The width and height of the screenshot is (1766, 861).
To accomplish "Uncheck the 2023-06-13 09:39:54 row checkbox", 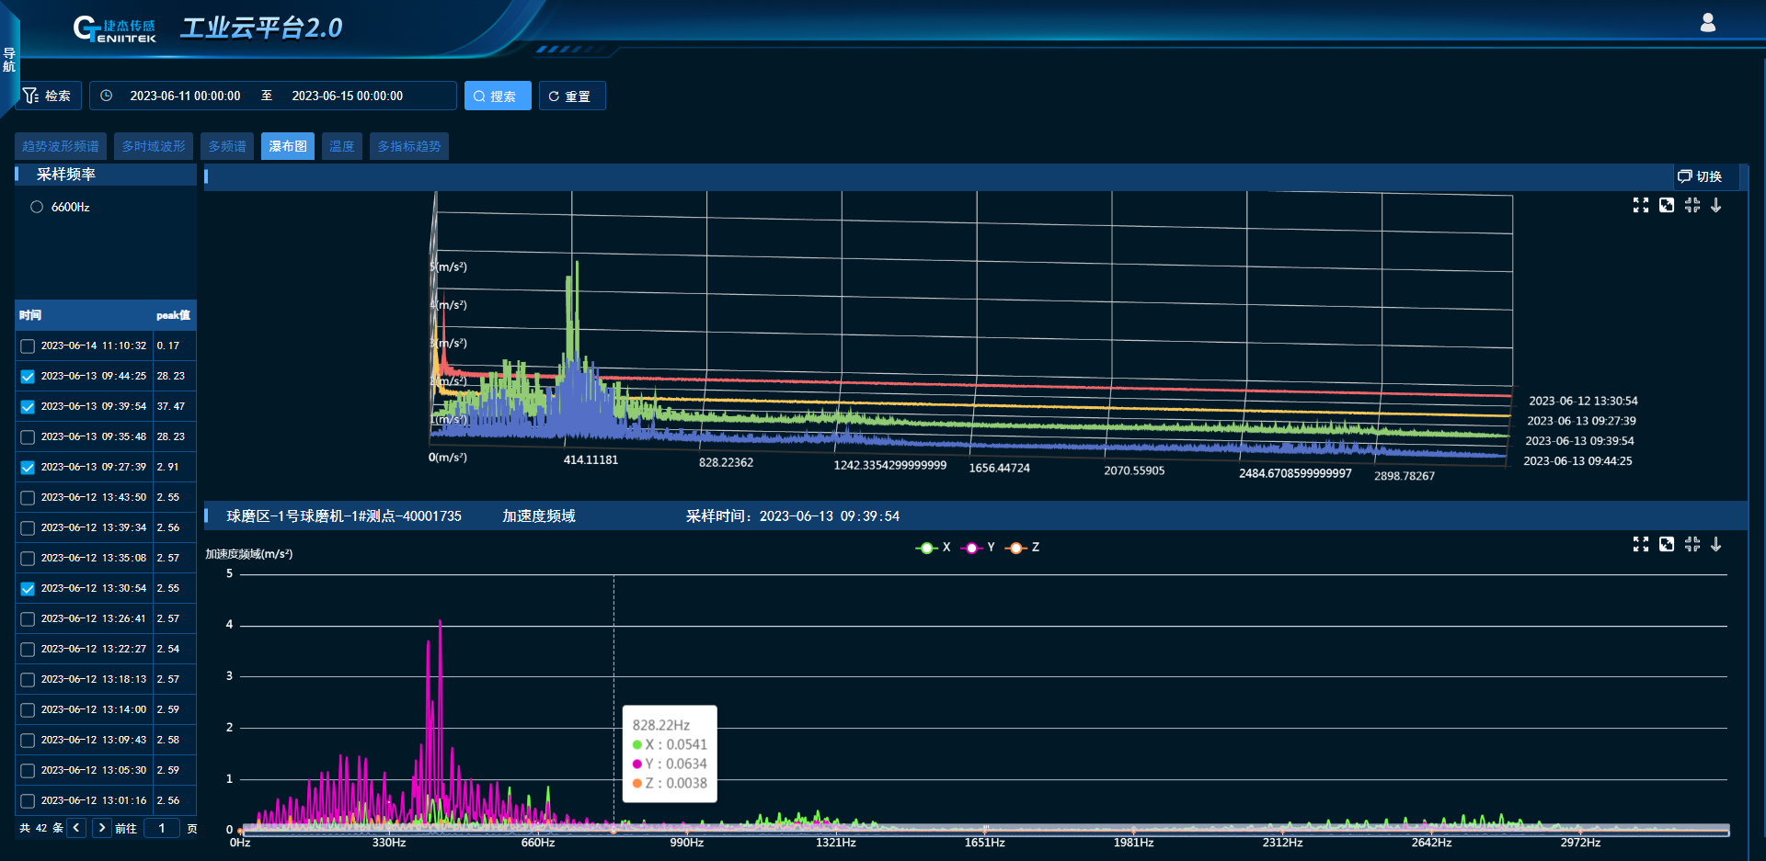I will [28, 407].
